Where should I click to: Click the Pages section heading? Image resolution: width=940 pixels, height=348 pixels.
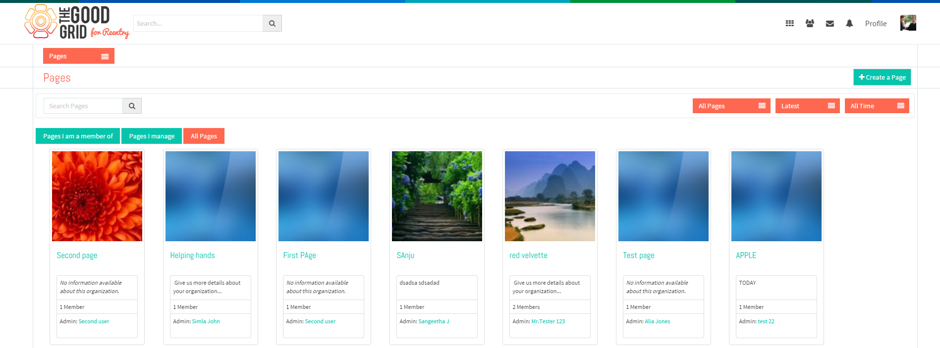tap(57, 78)
